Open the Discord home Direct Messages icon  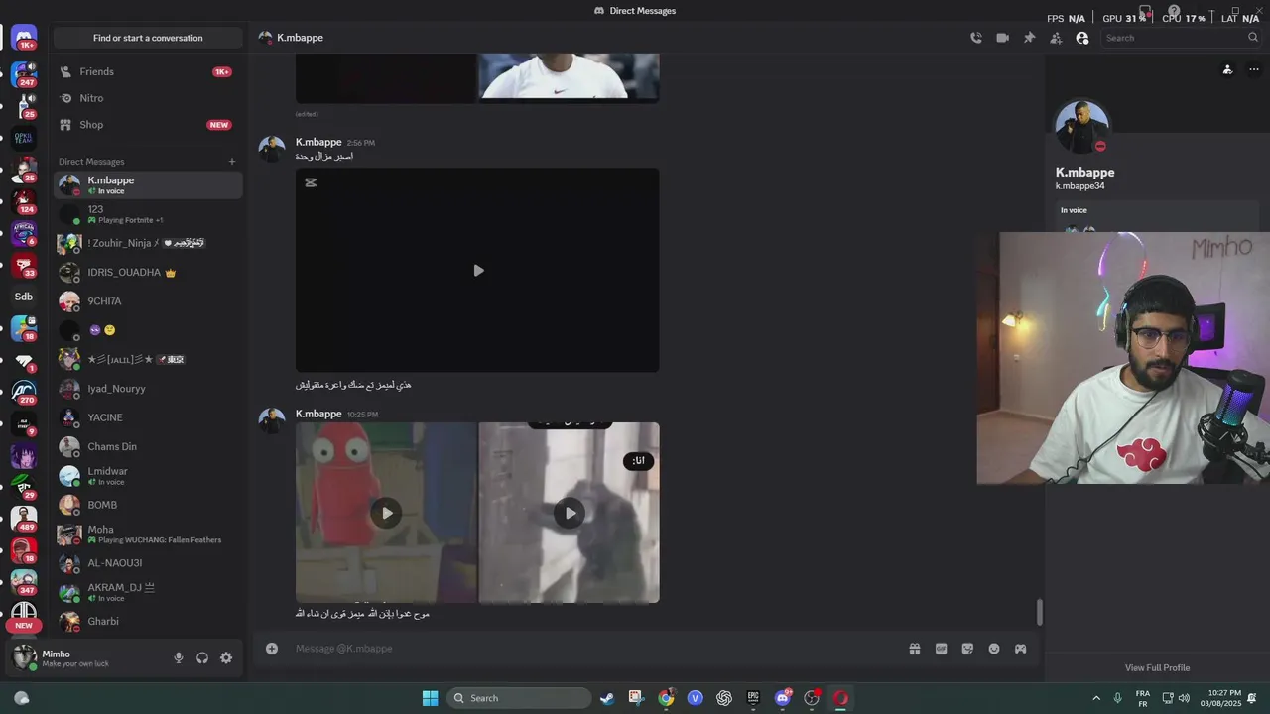coord(24,38)
